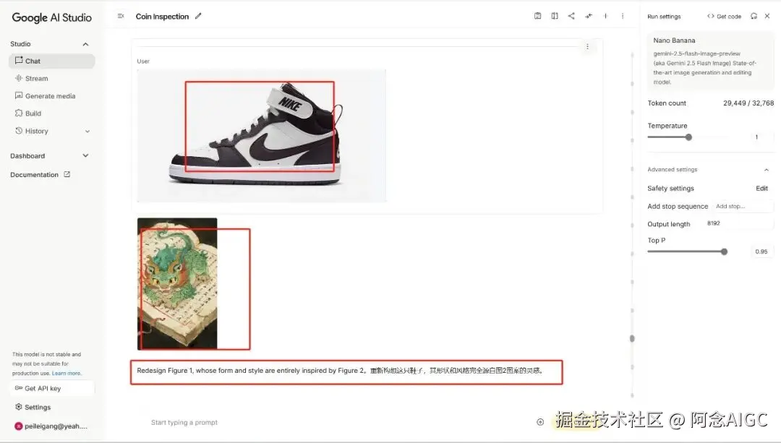Open Stream in the Studio menu
This screenshot has width=781, height=443.
tap(52, 78)
